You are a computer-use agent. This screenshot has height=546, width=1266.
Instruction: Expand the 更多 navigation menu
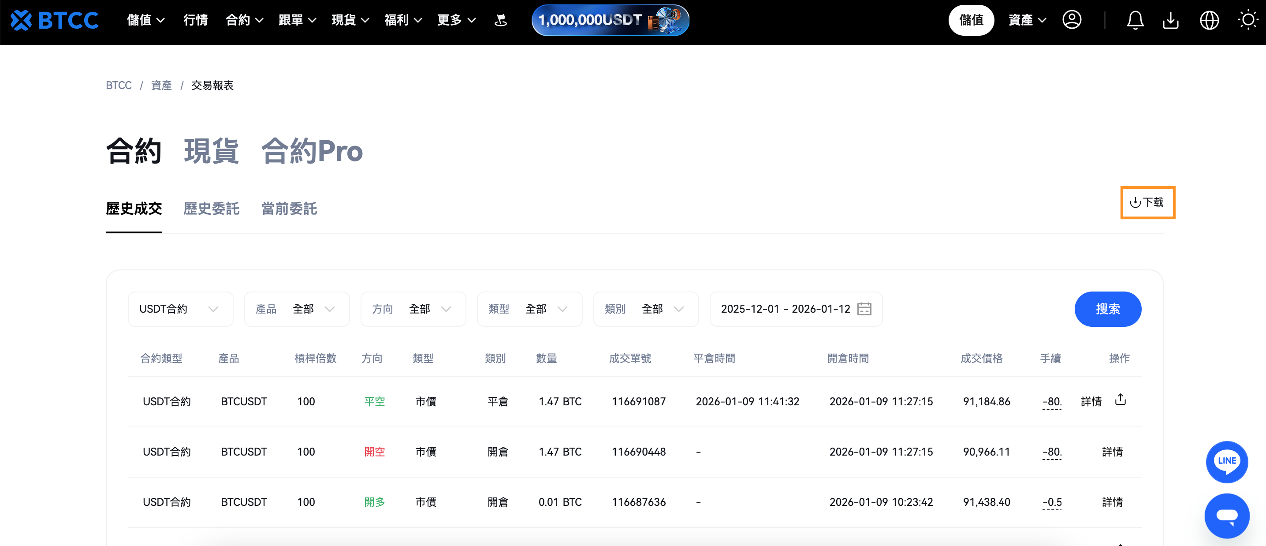coord(457,20)
